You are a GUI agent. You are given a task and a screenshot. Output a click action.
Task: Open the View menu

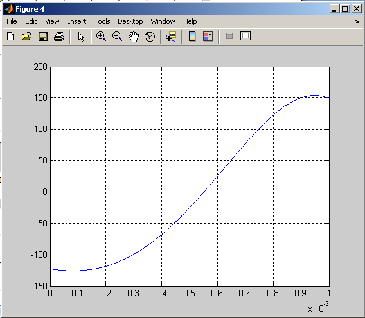(52, 21)
